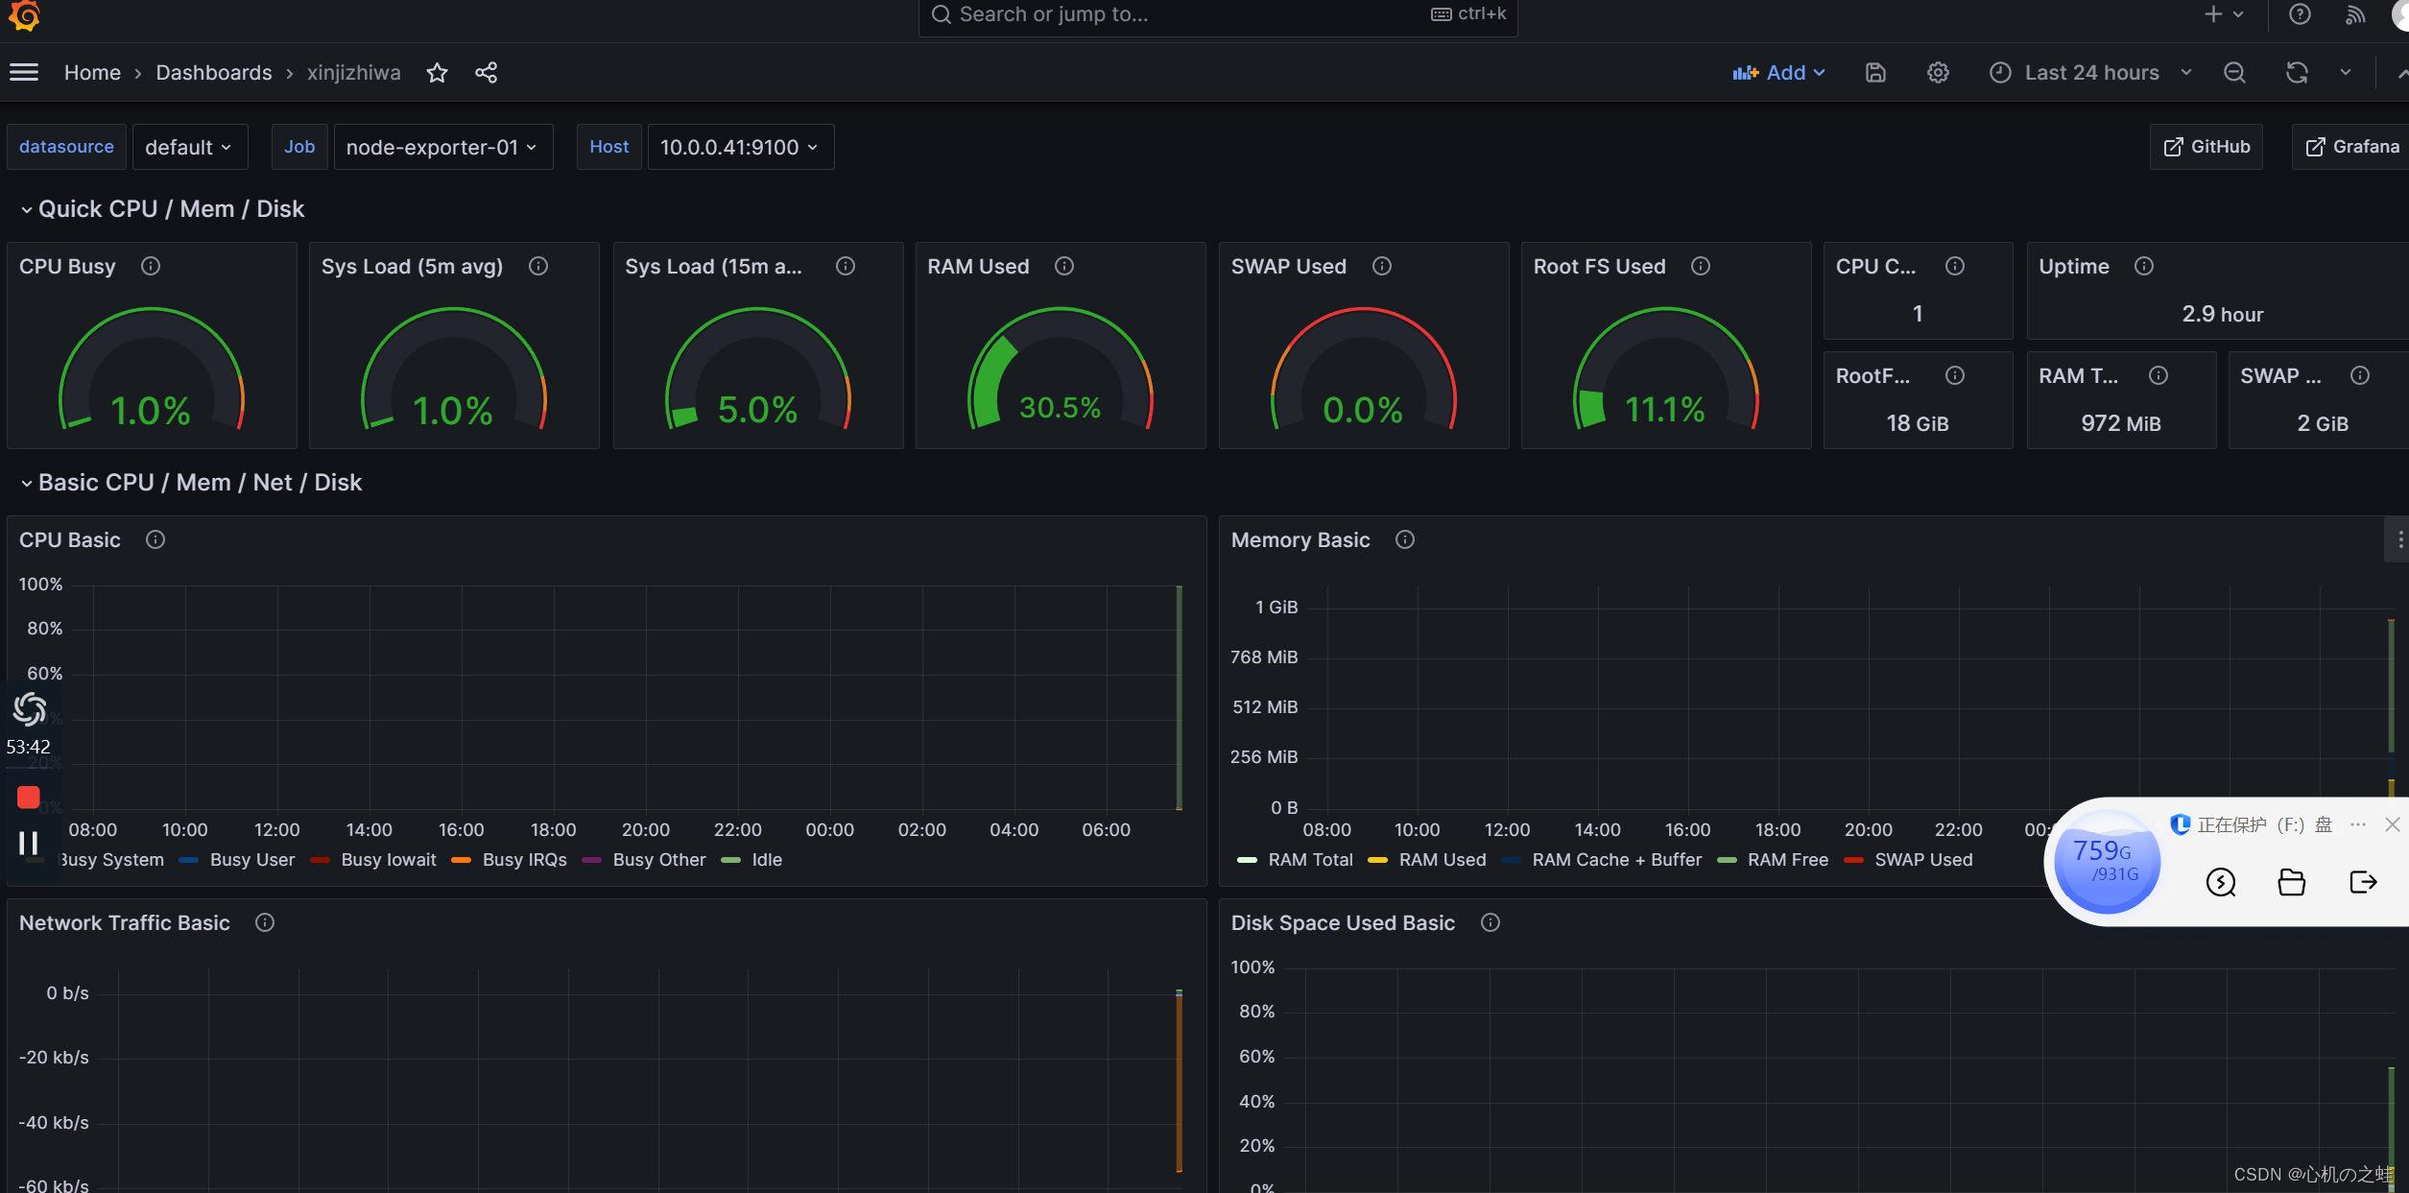The image size is (2409, 1193).
Task: Open the Add panel dropdown
Action: [1778, 73]
